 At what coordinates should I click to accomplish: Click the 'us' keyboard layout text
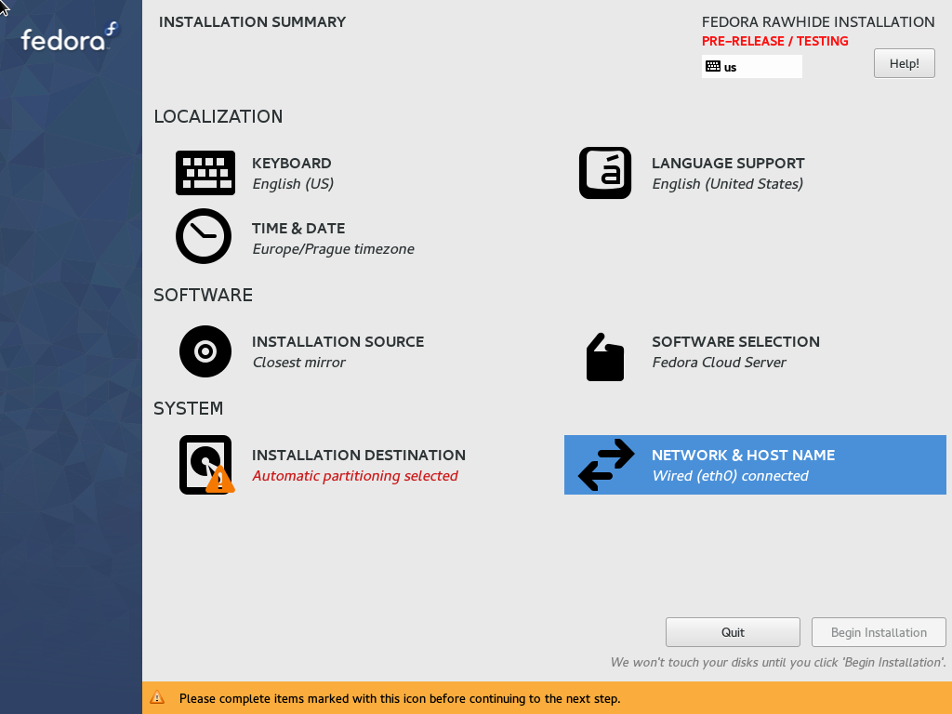point(730,67)
